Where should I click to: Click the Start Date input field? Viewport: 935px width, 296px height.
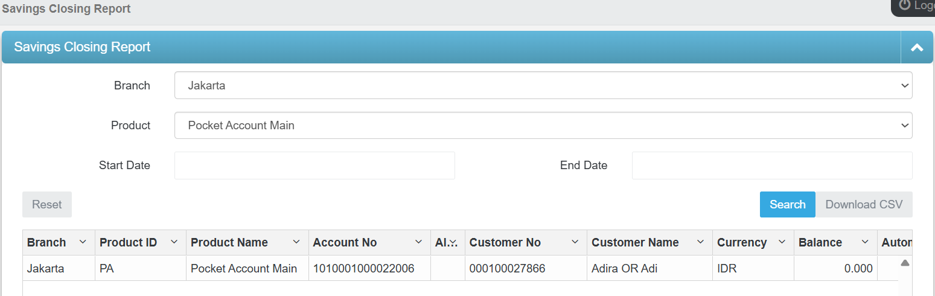coord(314,166)
